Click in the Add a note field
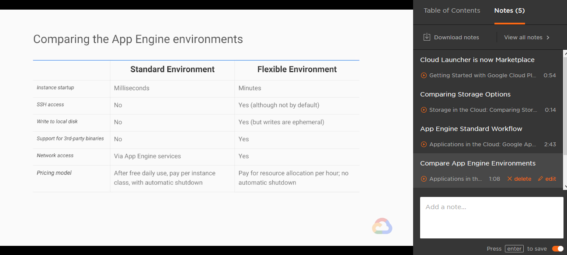The width and height of the screenshot is (567, 255). pos(492,217)
